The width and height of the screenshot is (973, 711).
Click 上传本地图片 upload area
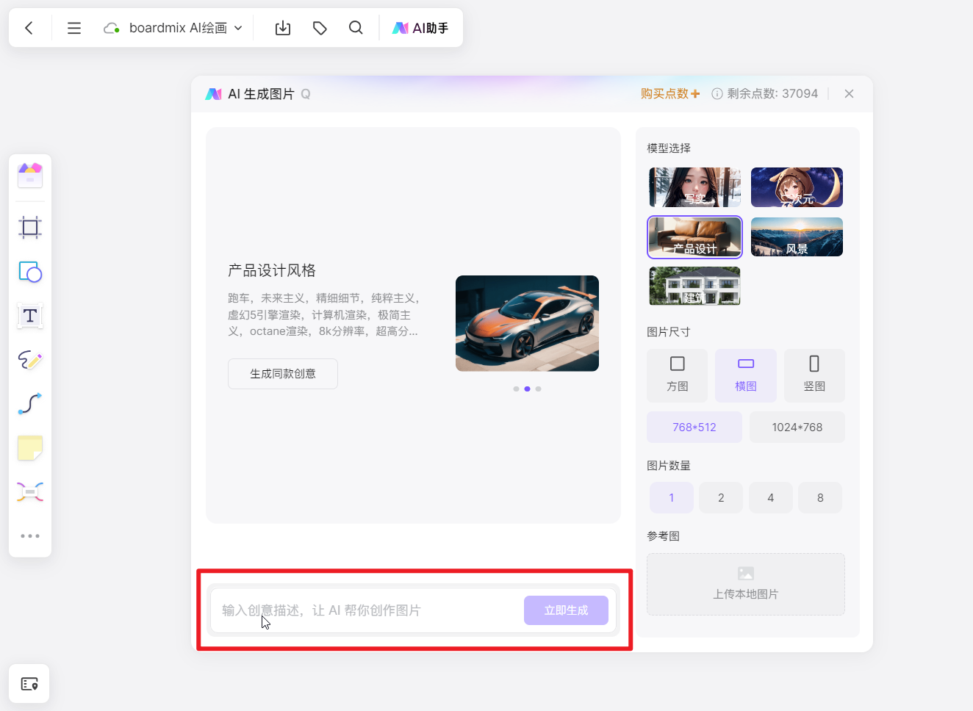[746, 584]
